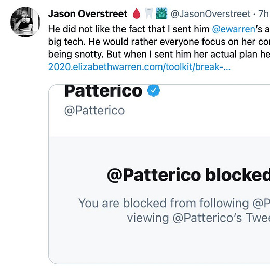Open the 2020.elizabethwarren.com toolkit link

[x=139, y=67]
